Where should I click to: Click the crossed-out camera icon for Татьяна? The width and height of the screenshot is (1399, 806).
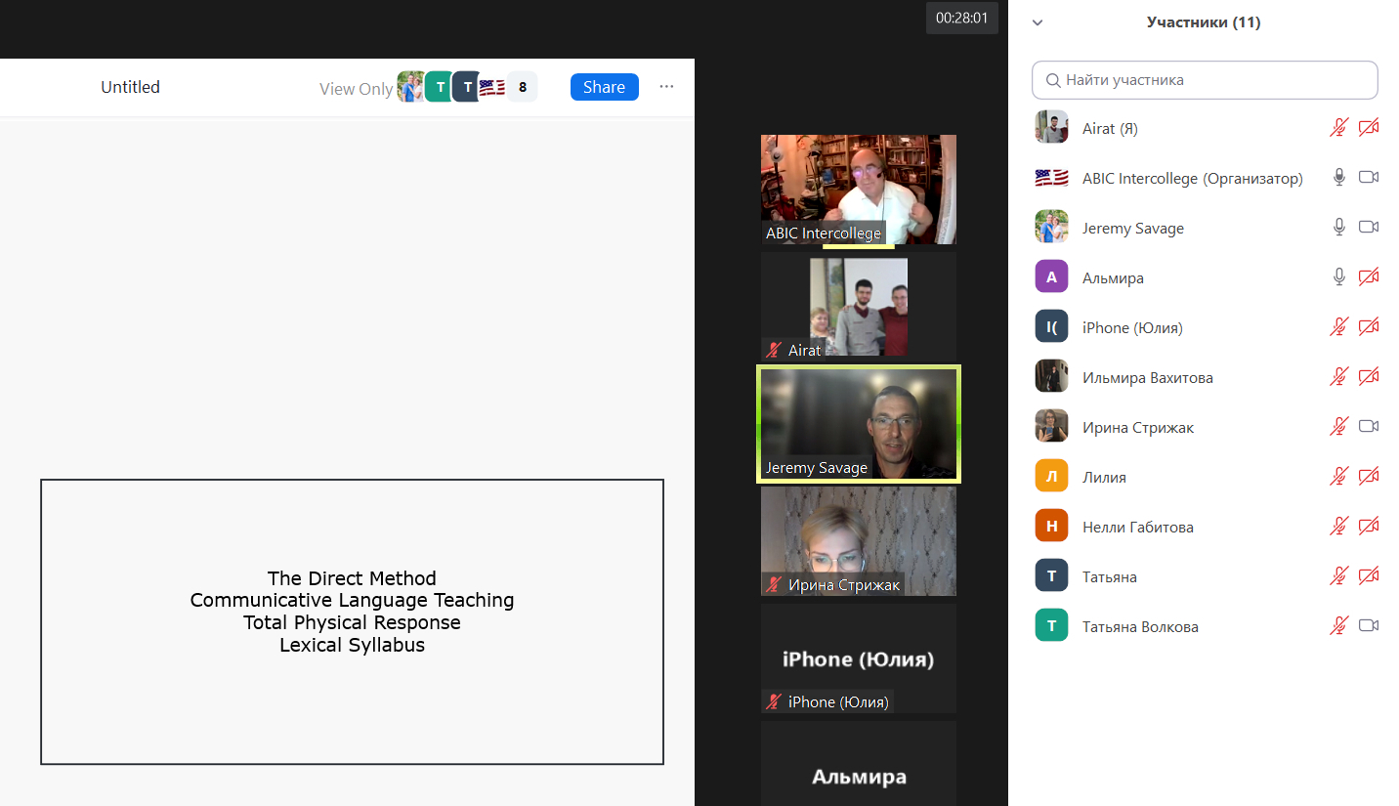pos(1369,576)
